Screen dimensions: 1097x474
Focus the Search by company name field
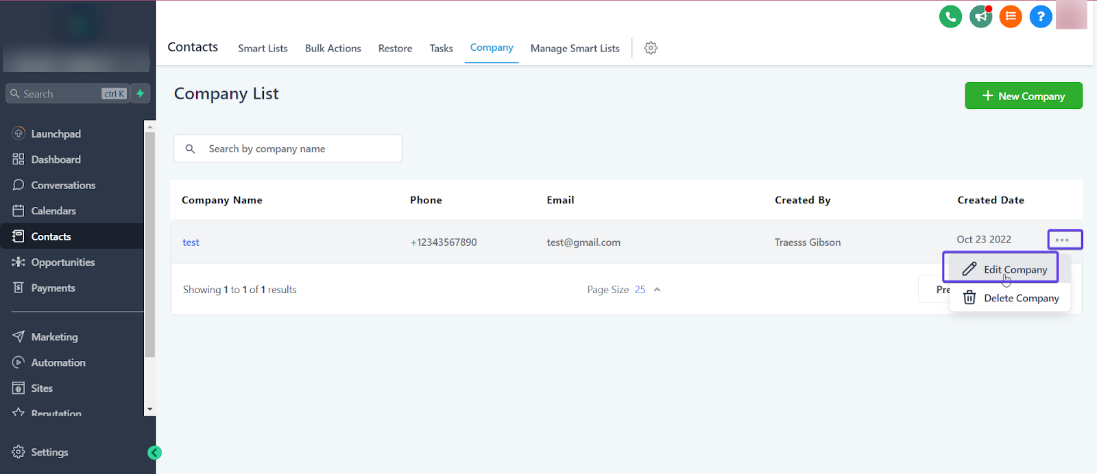[288, 149]
